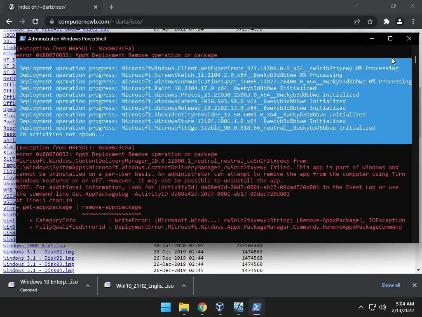Image resolution: width=422 pixels, height=317 pixels.
Task: Click the 'At line:1 char:19' text
Action: click(x=44, y=200)
